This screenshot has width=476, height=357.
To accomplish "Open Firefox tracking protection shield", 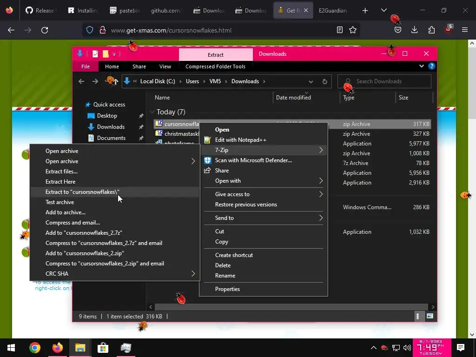I will click(x=90, y=30).
